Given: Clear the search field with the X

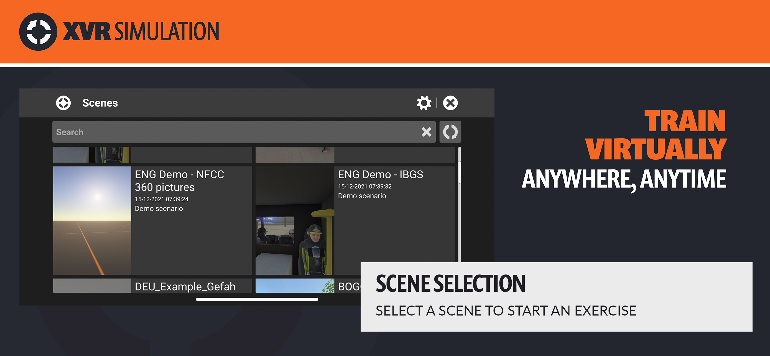Looking at the screenshot, I should [x=427, y=132].
